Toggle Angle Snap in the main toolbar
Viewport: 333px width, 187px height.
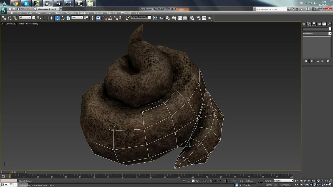tap(110, 18)
